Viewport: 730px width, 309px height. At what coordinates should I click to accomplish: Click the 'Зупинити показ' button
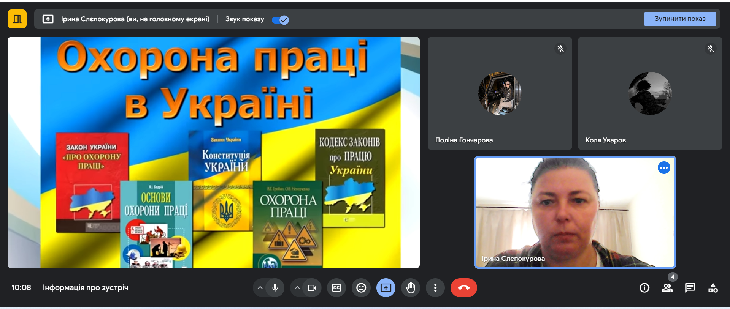point(679,19)
